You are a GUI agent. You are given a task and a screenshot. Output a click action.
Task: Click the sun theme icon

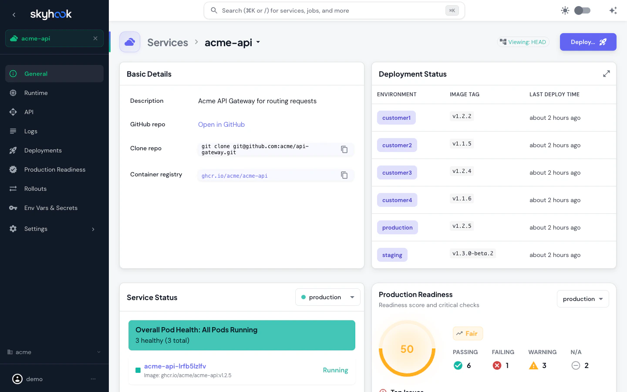(565, 10)
